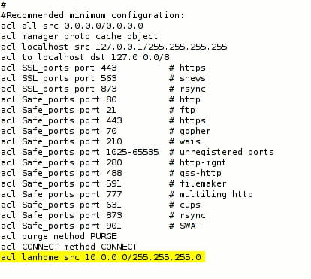Click the to_localhost dst 127.0.0.0/8 text
The height and width of the screenshot is (279, 311).
95,57
